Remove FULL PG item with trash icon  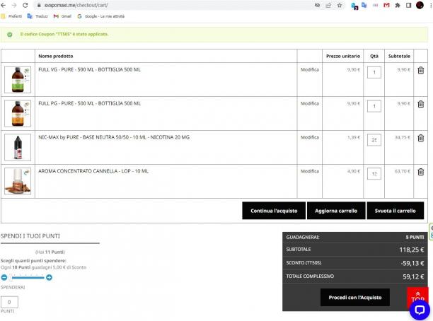tap(420, 105)
